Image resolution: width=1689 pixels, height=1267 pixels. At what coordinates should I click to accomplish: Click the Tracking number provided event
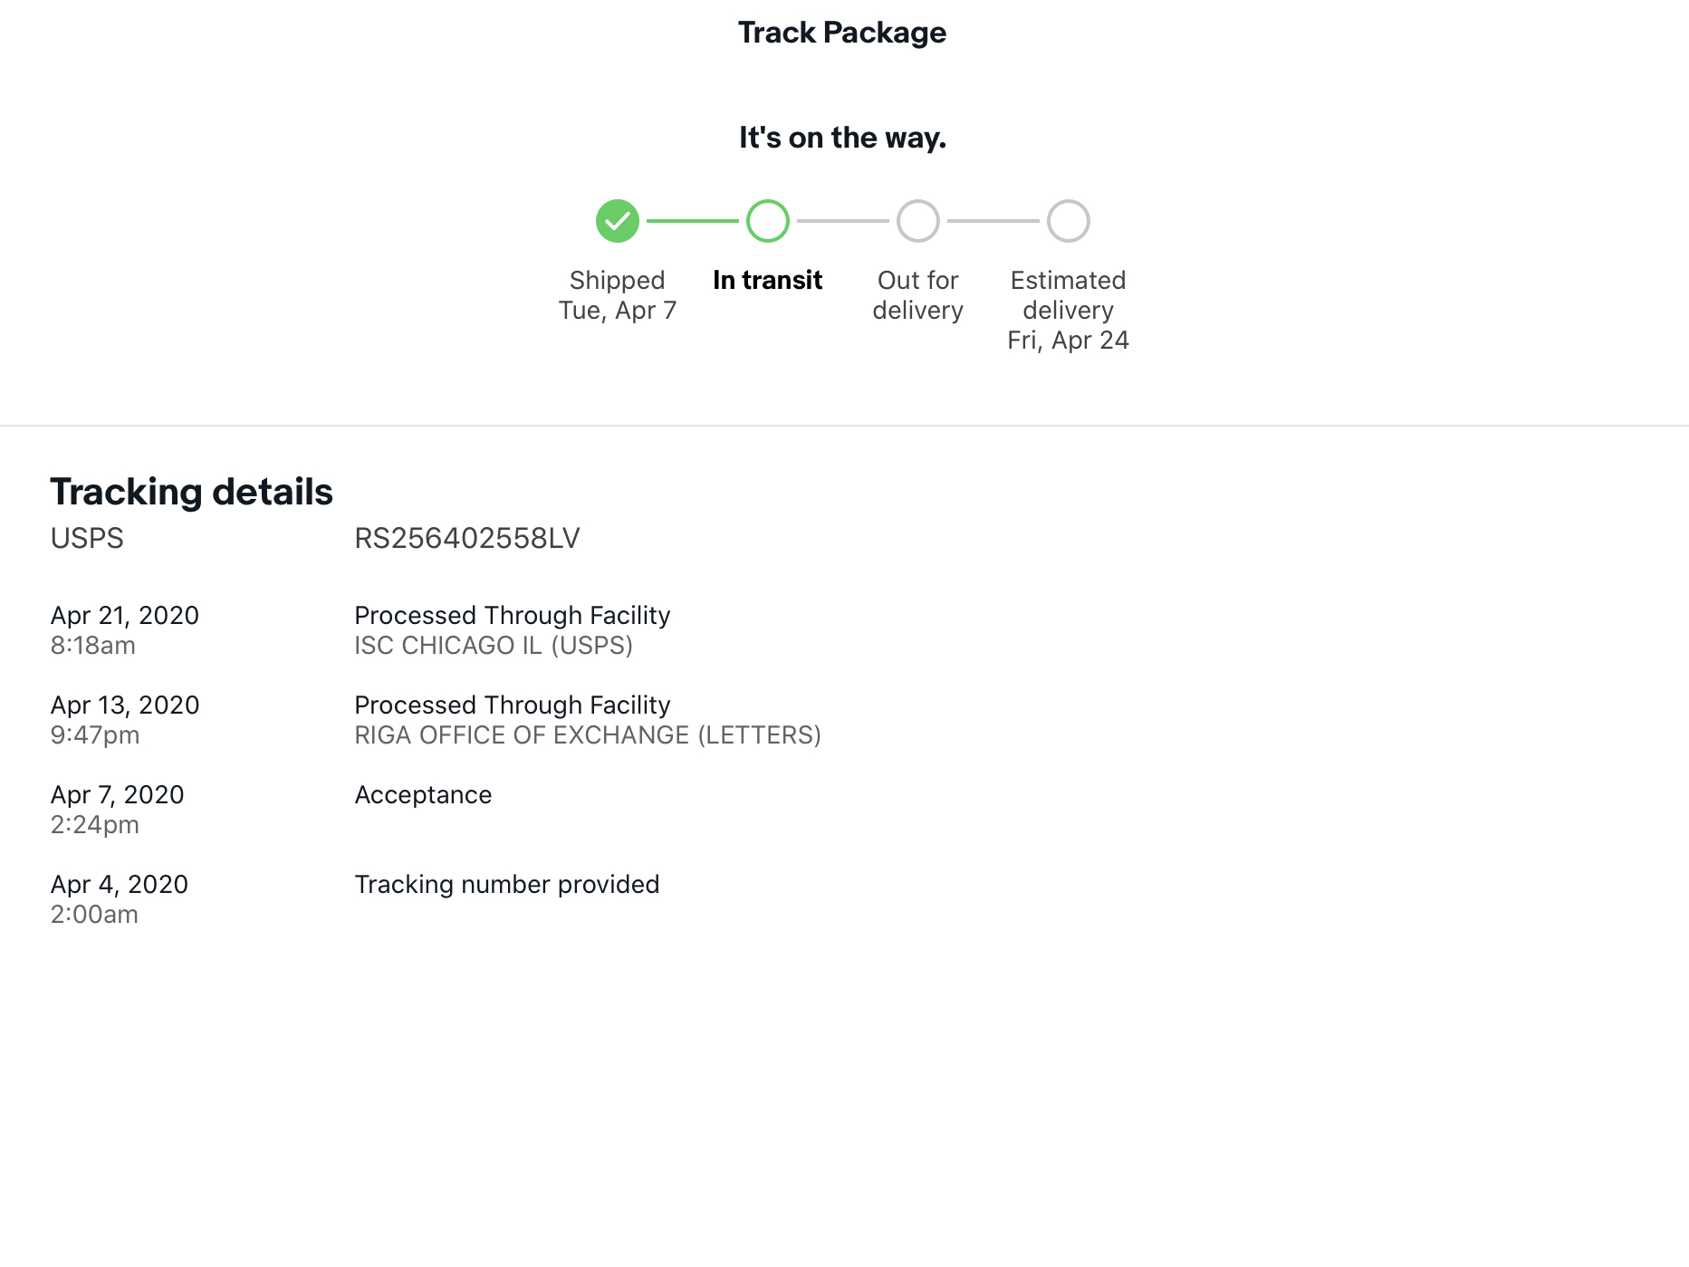(507, 885)
